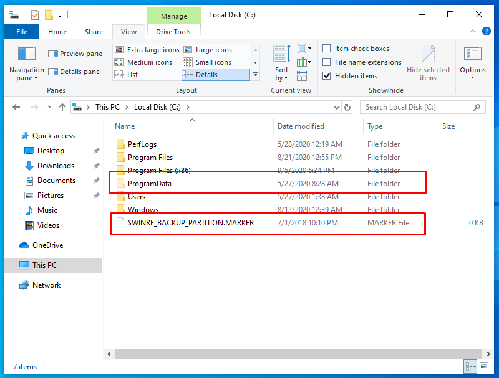Go back with the Back arrow
499x378 pixels.
pos(16,107)
